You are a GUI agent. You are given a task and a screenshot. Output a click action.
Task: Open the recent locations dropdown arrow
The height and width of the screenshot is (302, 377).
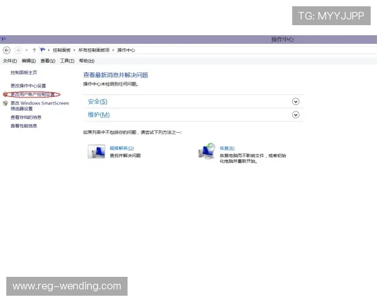pos(26,50)
